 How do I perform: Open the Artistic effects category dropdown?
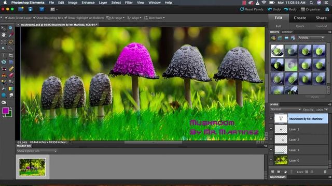(x=311, y=38)
